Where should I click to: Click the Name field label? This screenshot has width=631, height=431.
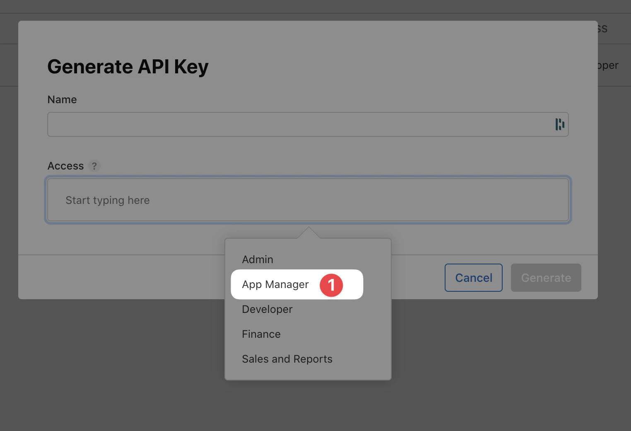click(x=62, y=99)
